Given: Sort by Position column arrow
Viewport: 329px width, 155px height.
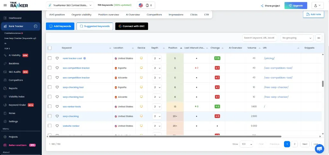Looking at the screenshot, I should 181,48.
